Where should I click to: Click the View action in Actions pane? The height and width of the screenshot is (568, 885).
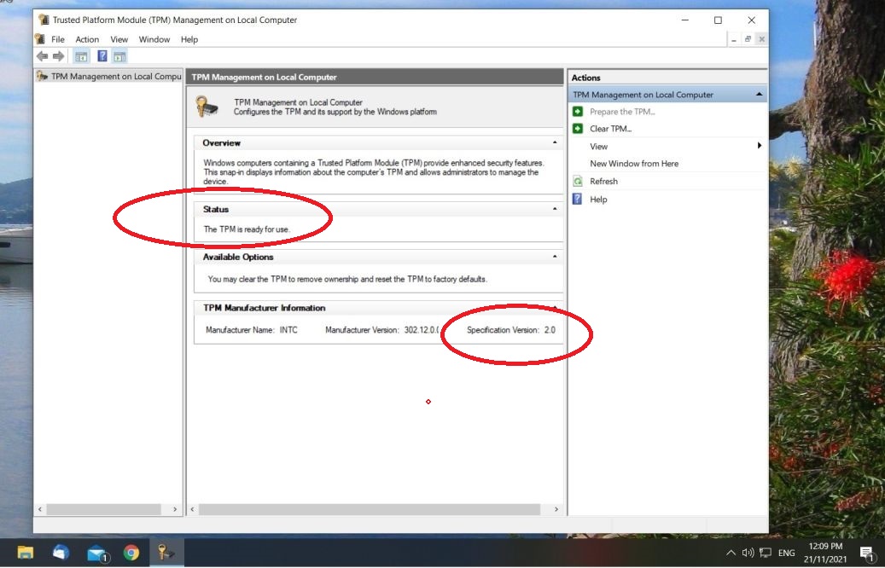click(x=598, y=146)
